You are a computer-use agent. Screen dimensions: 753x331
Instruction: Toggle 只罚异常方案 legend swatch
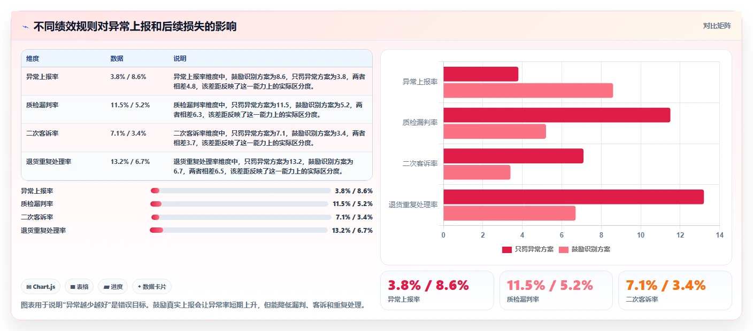tap(506, 249)
